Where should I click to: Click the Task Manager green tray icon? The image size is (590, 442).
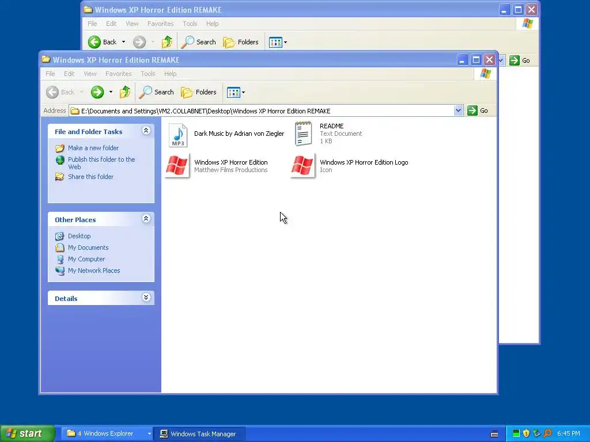tap(516, 433)
